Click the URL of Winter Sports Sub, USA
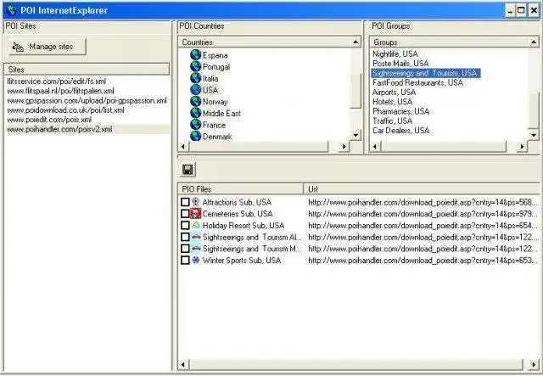Screen dimensions: 543x376 pyautogui.click(x=423, y=261)
